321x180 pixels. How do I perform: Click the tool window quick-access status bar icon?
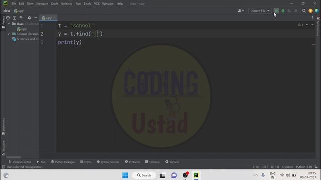(3, 167)
